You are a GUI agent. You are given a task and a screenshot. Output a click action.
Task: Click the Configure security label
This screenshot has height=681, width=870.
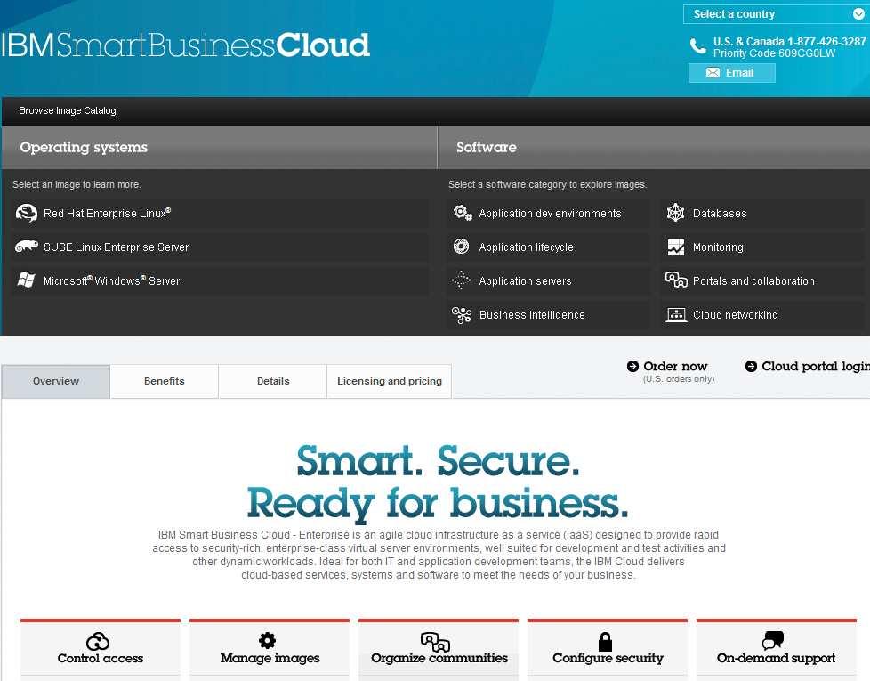pos(608,658)
